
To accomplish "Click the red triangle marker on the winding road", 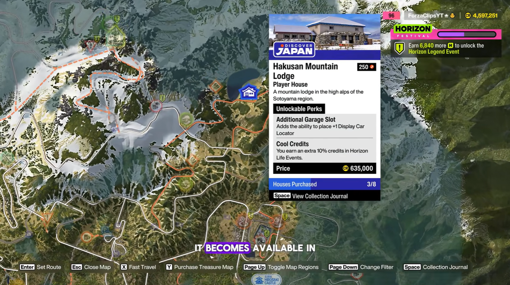I will coord(47,218).
